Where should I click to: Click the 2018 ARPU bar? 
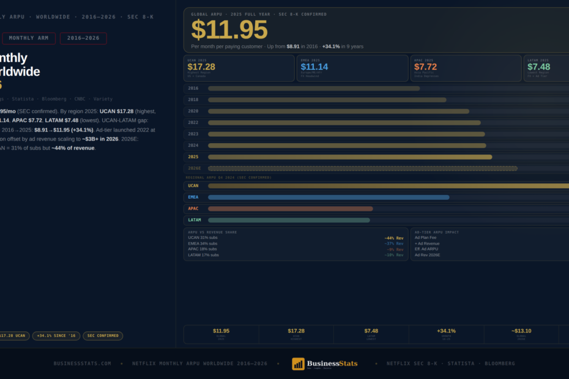click(x=327, y=100)
